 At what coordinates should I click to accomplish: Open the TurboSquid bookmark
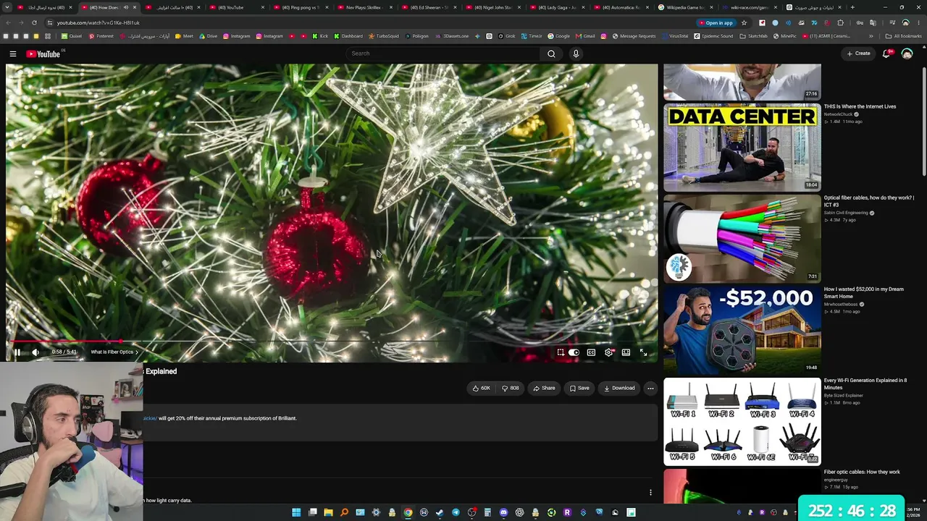(384, 36)
